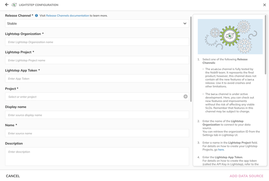Click the 'Enter the Lightstep App Token.' instruction
The width and height of the screenshot is (269, 181).
pos(223,157)
